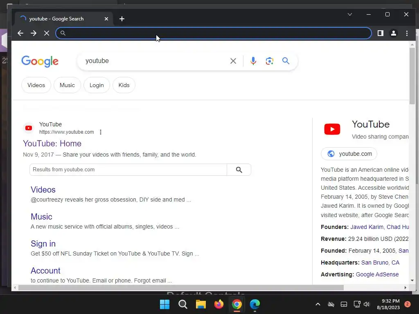Submit the Google search with magnifier

click(x=286, y=61)
